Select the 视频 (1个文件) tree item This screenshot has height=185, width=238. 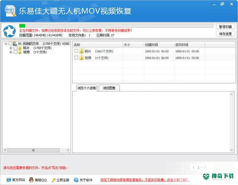(x=35, y=52)
